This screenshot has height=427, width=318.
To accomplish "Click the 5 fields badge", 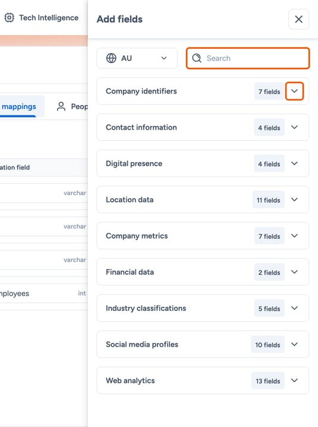I will (x=269, y=309).
